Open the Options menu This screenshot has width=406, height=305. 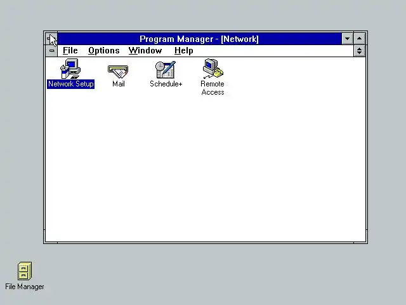pos(104,51)
